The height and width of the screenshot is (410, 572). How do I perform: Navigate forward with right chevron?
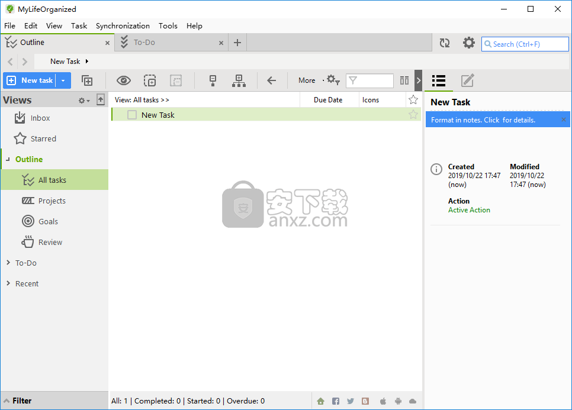point(24,62)
